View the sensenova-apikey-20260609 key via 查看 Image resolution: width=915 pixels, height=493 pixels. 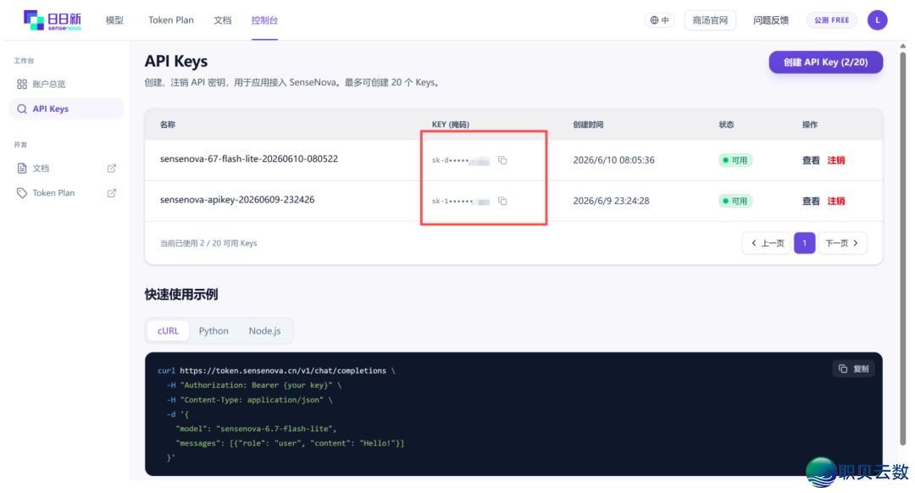click(x=811, y=201)
